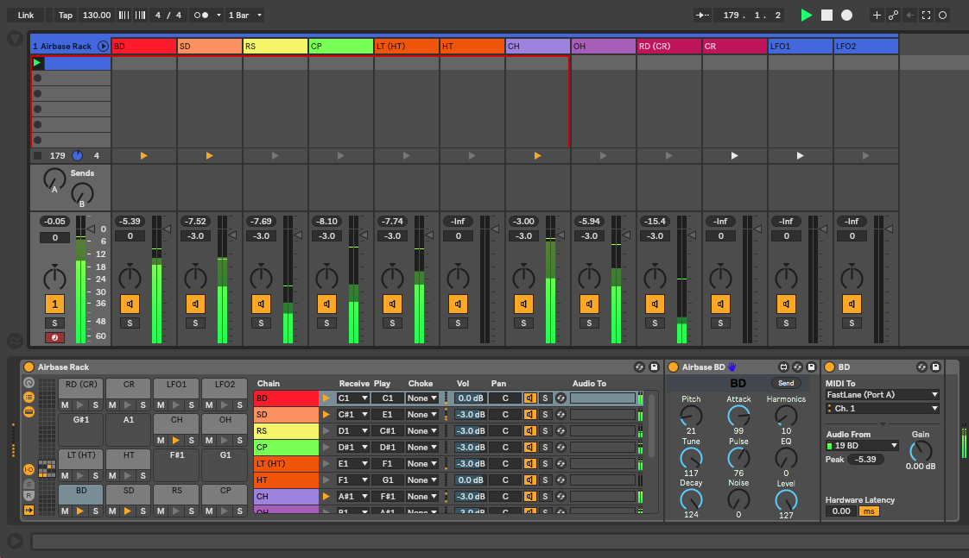Click the Send button on Airbase BD
The height and width of the screenshot is (558, 969).
pyautogui.click(x=786, y=383)
